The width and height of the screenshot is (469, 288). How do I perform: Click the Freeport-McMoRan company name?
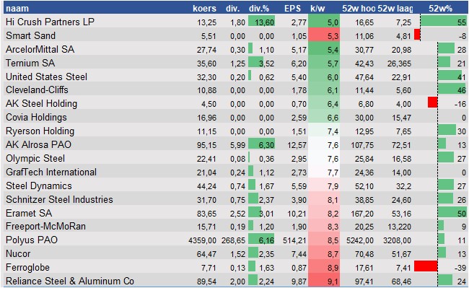point(45,227)
